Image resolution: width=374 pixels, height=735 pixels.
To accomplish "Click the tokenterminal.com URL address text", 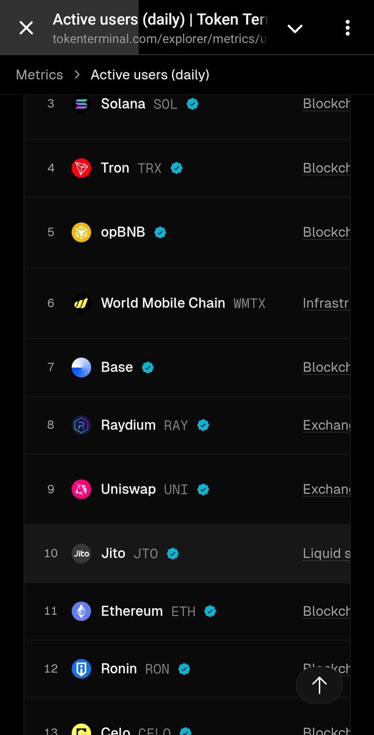I will (x=159, y=39).
